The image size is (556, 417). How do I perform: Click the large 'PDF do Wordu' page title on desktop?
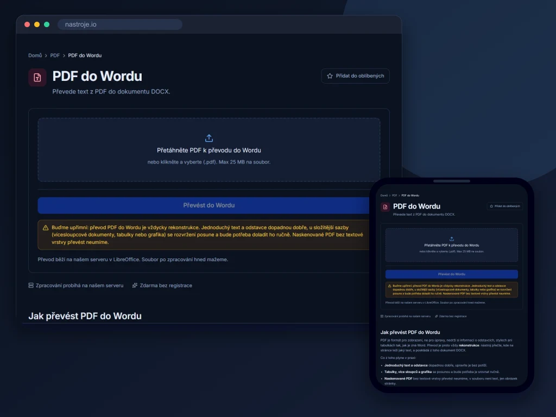[97, 76]
